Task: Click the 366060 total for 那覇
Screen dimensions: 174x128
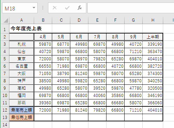Action: [x=153, y=103]
